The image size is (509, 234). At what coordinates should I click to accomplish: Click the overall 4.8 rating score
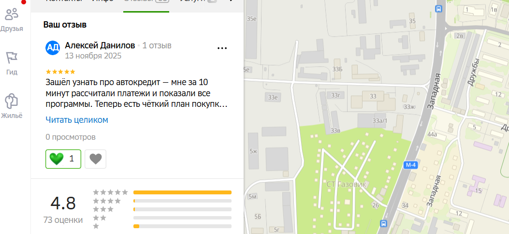pyautogui.click(x=63, y=204)
